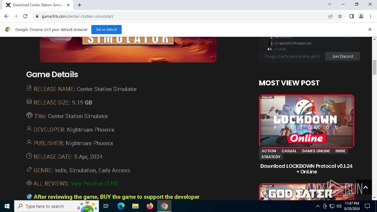377x212 pixels.
Task: Click the BUY the game support notice
Action: pos(117,197)
